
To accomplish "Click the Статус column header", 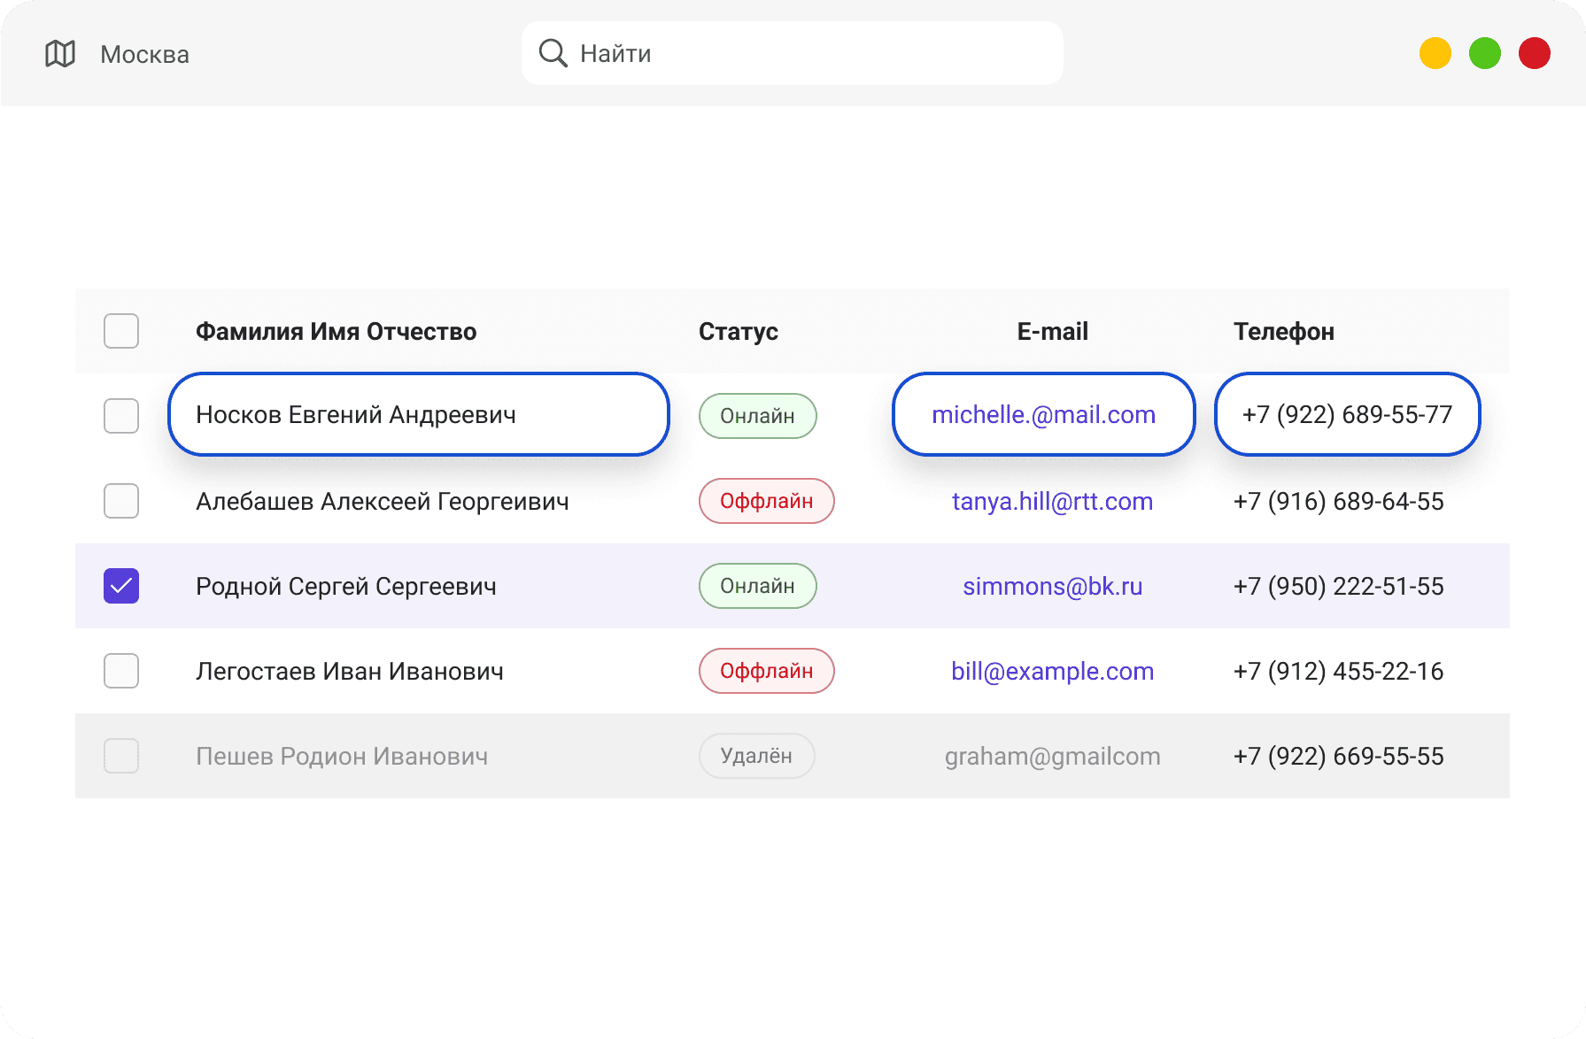I will (738, 332).
